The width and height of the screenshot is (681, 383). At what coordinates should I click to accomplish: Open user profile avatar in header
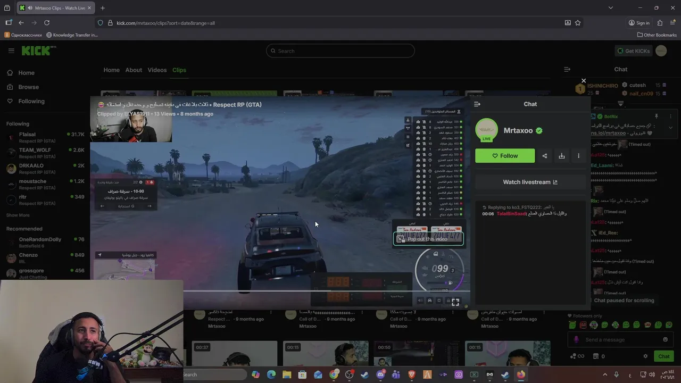(x=661, y=51)
